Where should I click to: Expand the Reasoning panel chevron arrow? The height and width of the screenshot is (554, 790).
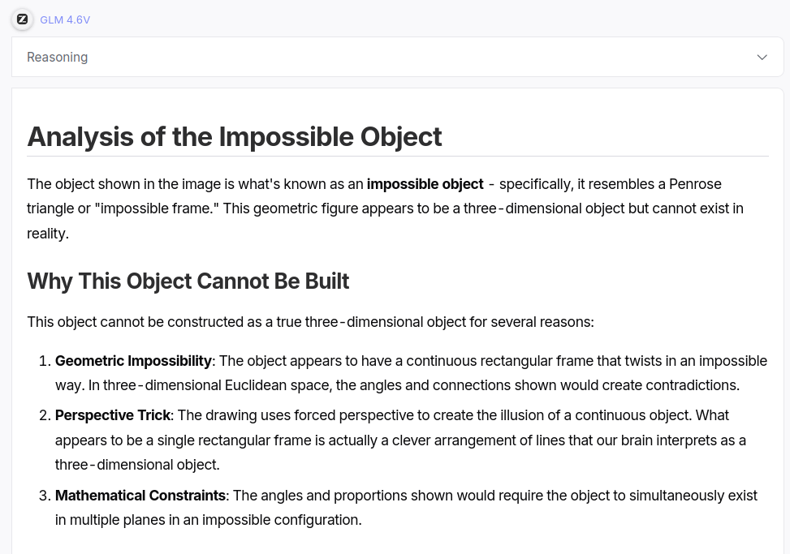coord(762,57)
